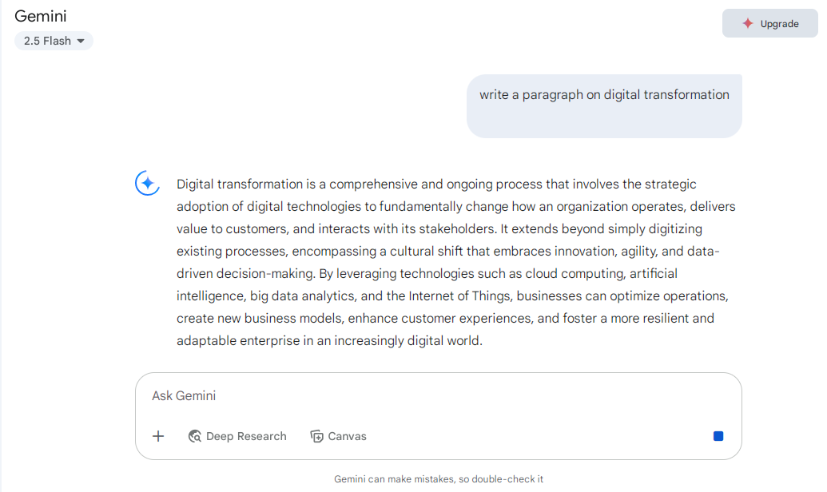Select the Deep Research option
827x492 pixels.
coord(237,436)
